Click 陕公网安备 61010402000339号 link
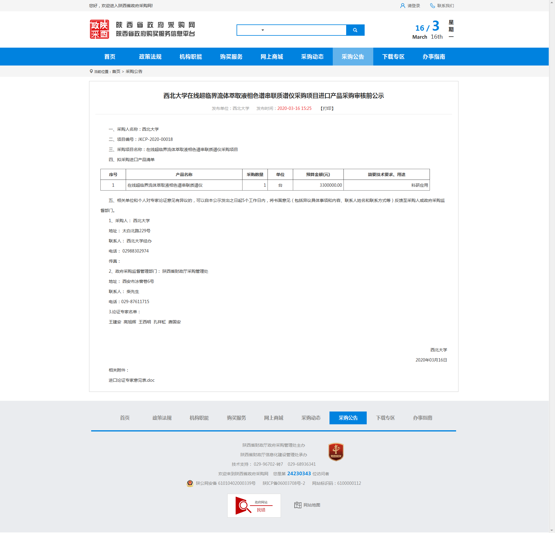Screen dimensions: 555x533 pos(226,483)
